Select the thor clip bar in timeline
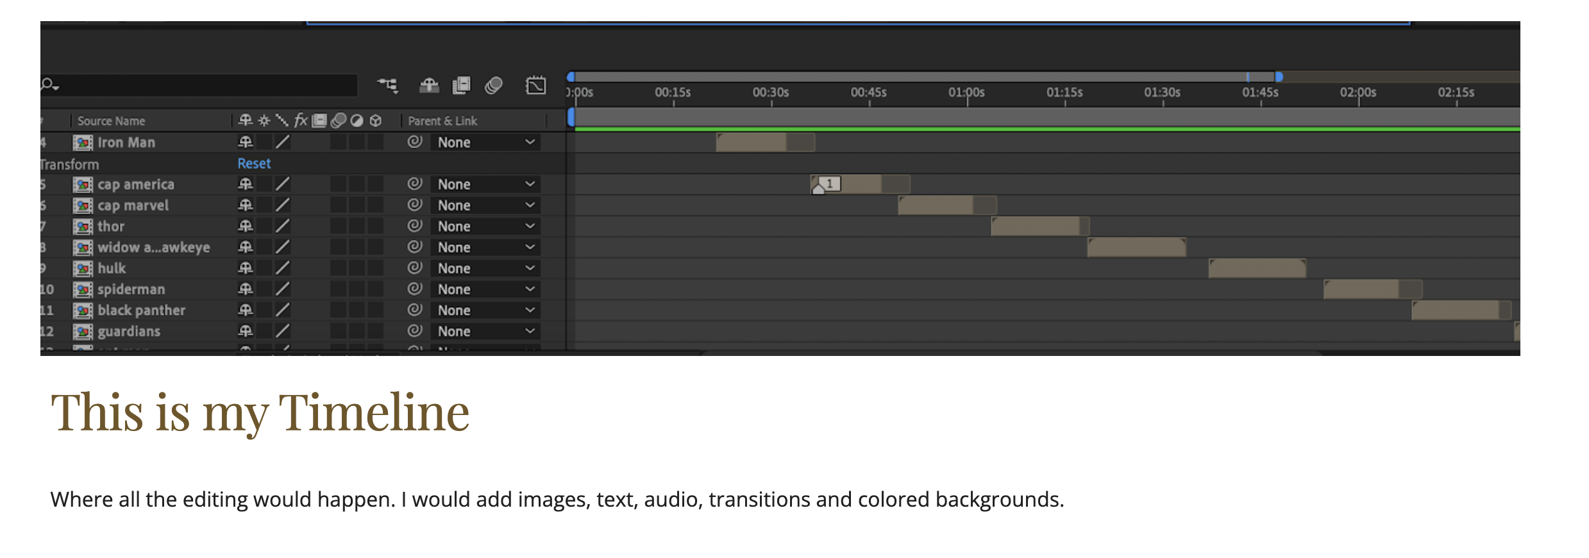The width and height of the screenshot is (1589, 558). [1039, 226]
